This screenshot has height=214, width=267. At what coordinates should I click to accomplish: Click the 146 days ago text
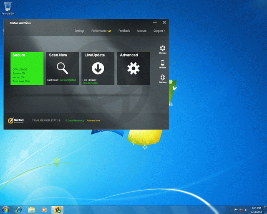coord(90,83)
